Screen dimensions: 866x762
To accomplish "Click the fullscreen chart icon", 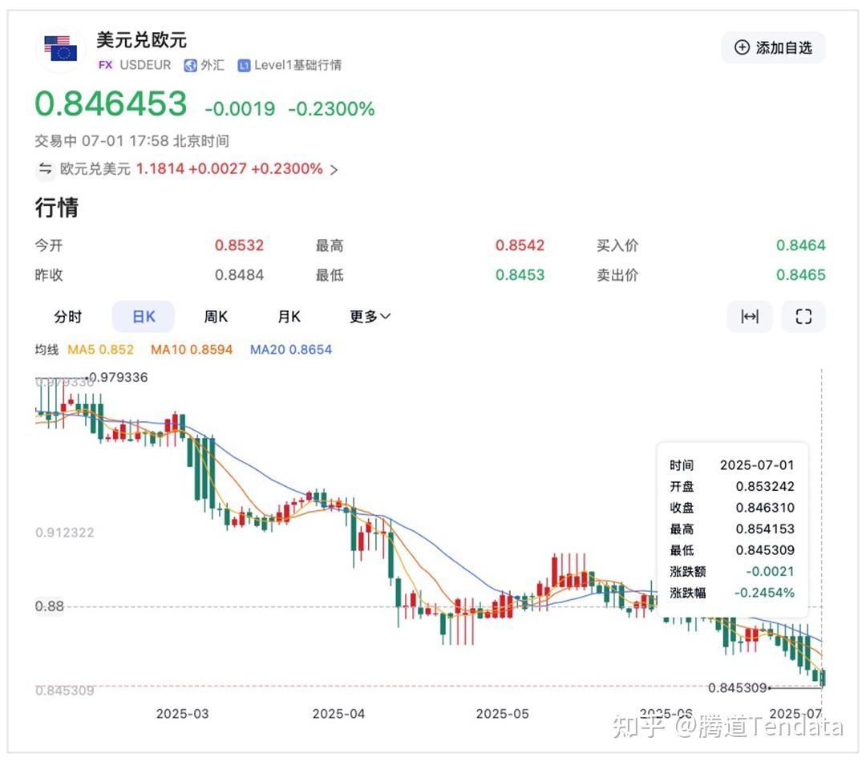I will pos(803,317).
